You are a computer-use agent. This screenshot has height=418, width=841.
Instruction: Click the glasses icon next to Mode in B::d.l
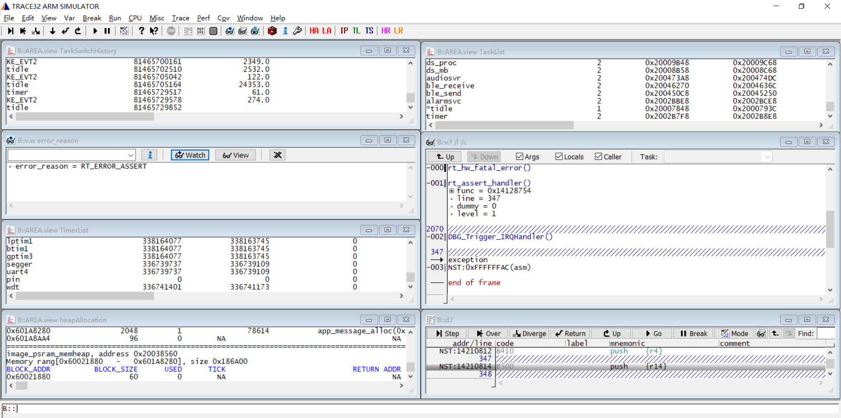761,334
